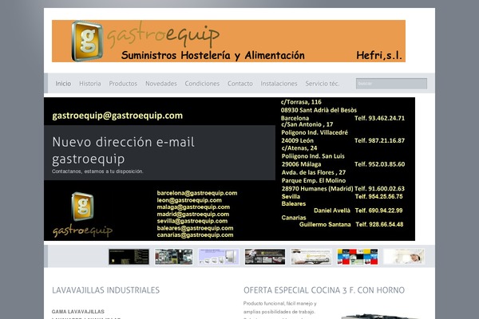Select the lilac appliances slideshow thumbnail
Viewport: 479px width, 319px height.
tap(219, 257)
